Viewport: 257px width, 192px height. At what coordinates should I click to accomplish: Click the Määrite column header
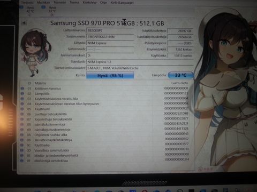(x=41, y=83)
